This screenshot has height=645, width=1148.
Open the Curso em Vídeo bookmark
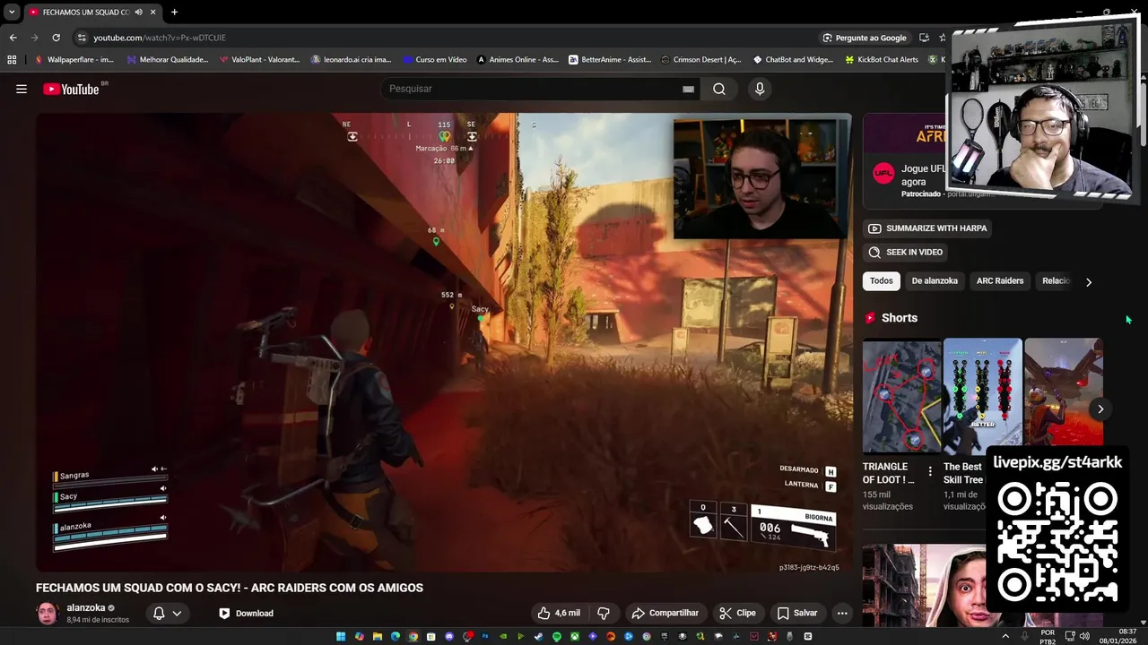435,59
